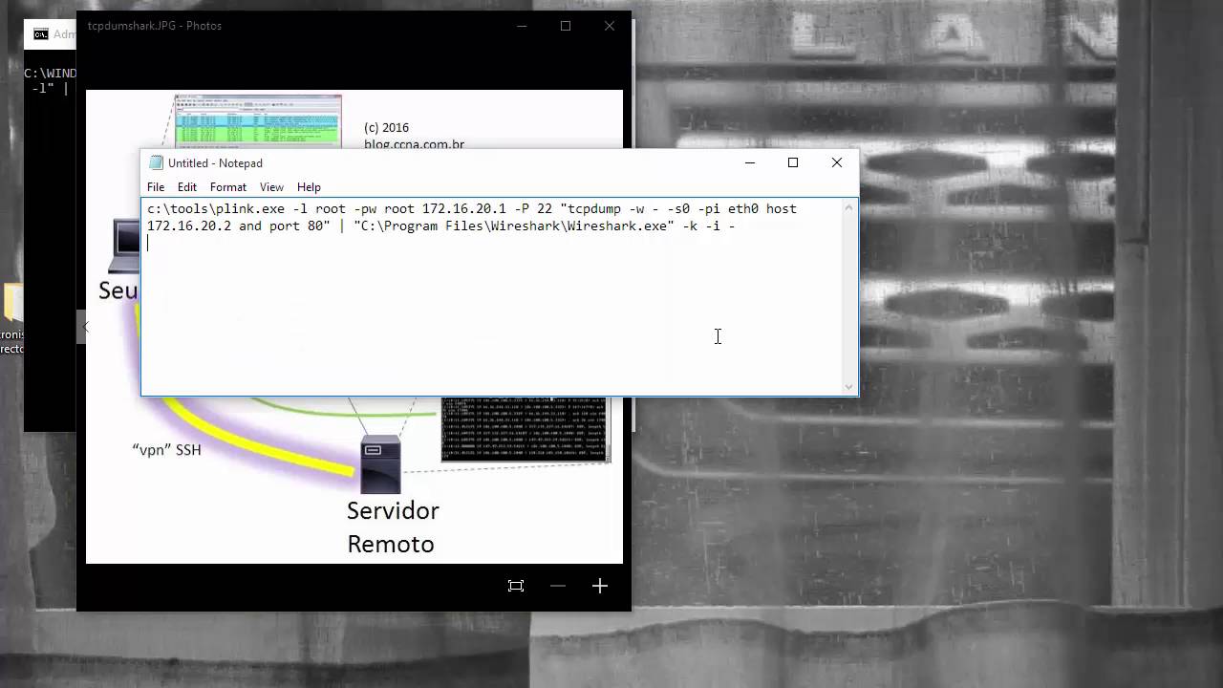Image resolution: width=1223 pixels, height=688 pixels.
Task: Click the Notepad scrollbar down arrow
Action: [849, 387]
